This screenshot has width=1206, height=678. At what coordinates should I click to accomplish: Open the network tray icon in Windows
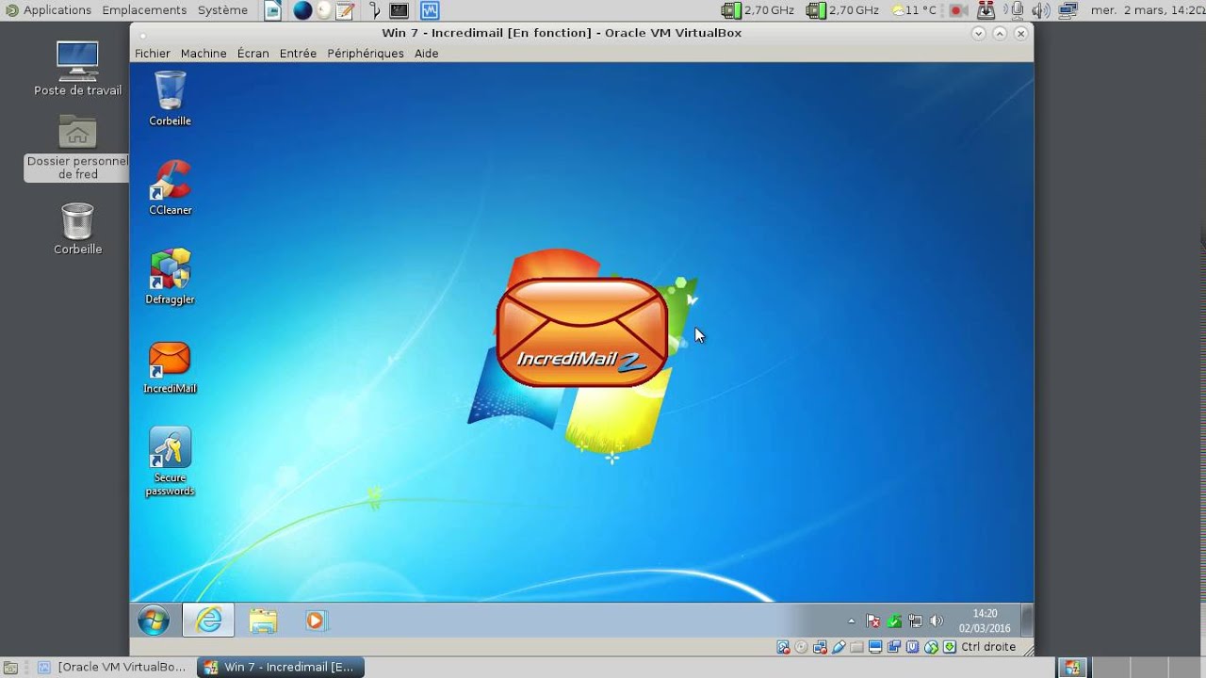(915, 621)
